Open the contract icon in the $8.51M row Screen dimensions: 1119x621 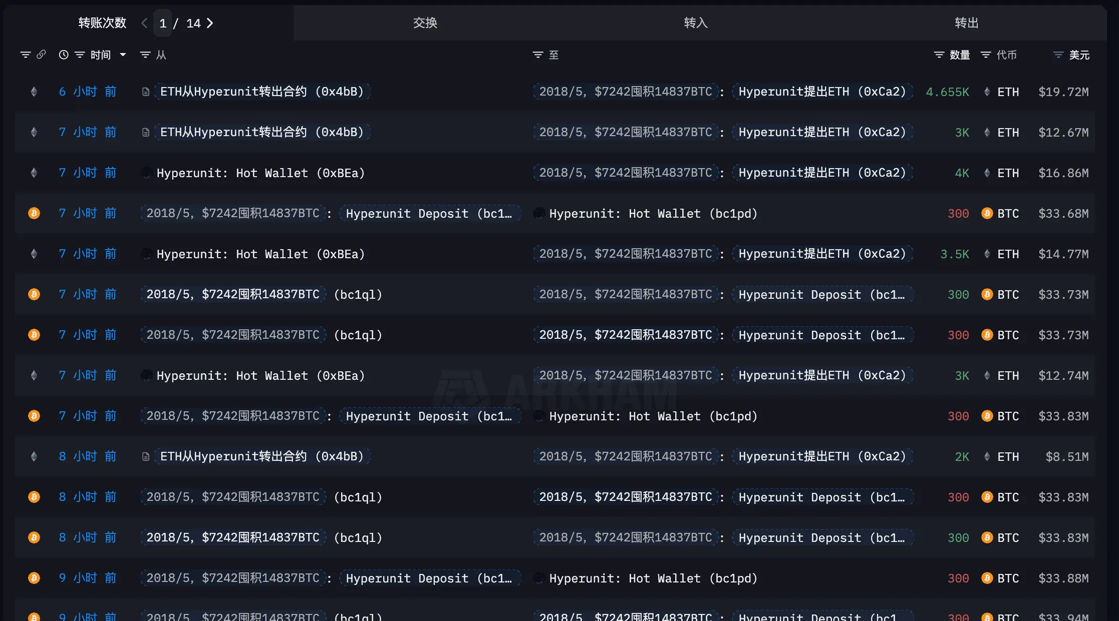(146, 456)
